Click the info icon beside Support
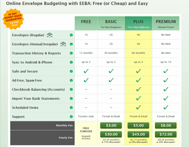 coord(71,117)
